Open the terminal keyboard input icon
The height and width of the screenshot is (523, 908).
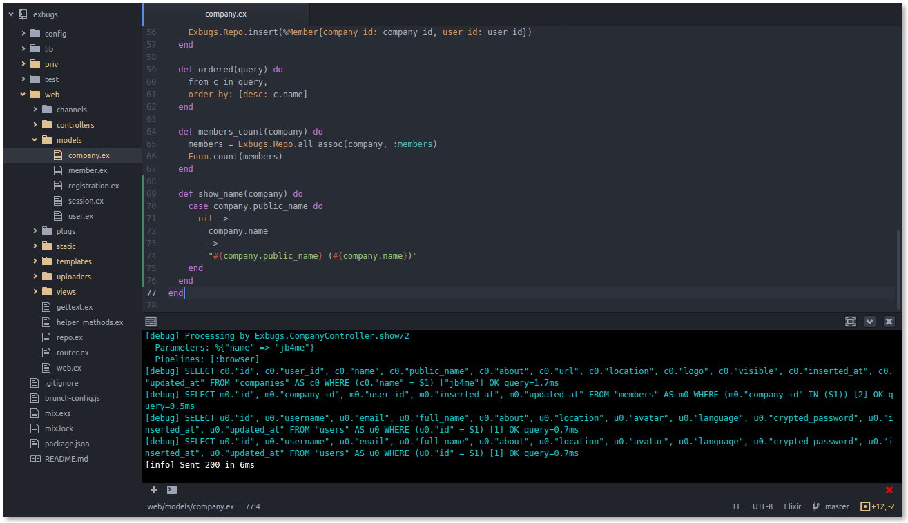pos(151,322)
